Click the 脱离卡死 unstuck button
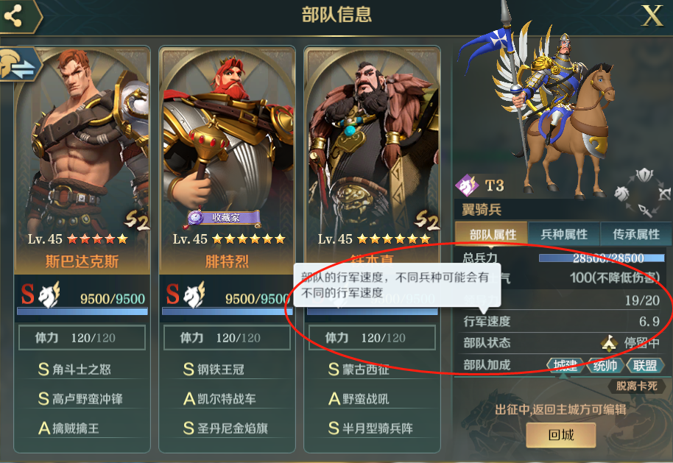 tap(636, 386)
